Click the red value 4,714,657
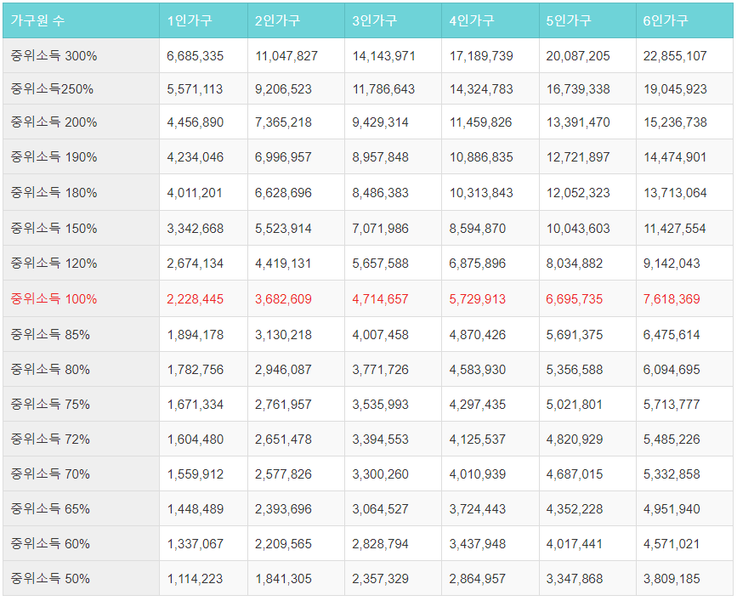This screenshot has height=601, width=737. (x=380, y=299)
